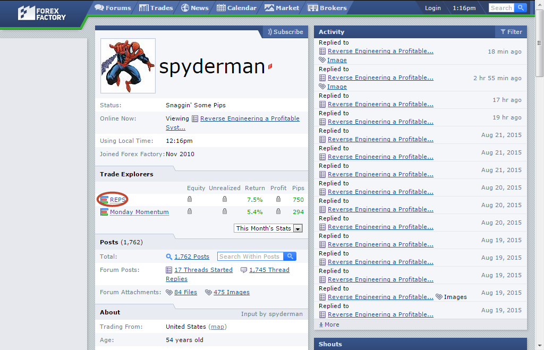Click the REPS Profit lock icon
Image resolution: width=544 pixels, height=350 pixels.
pos(278,199)
